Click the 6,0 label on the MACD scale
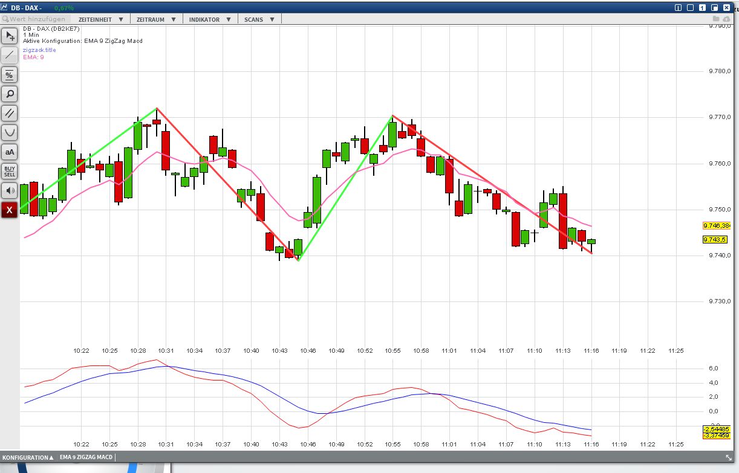Screen dimensions: 739x473 pos(713,368)
